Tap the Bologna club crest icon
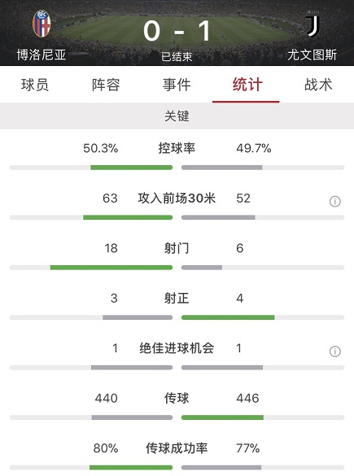This screenshot has width=354, height=476. (42, 24)
